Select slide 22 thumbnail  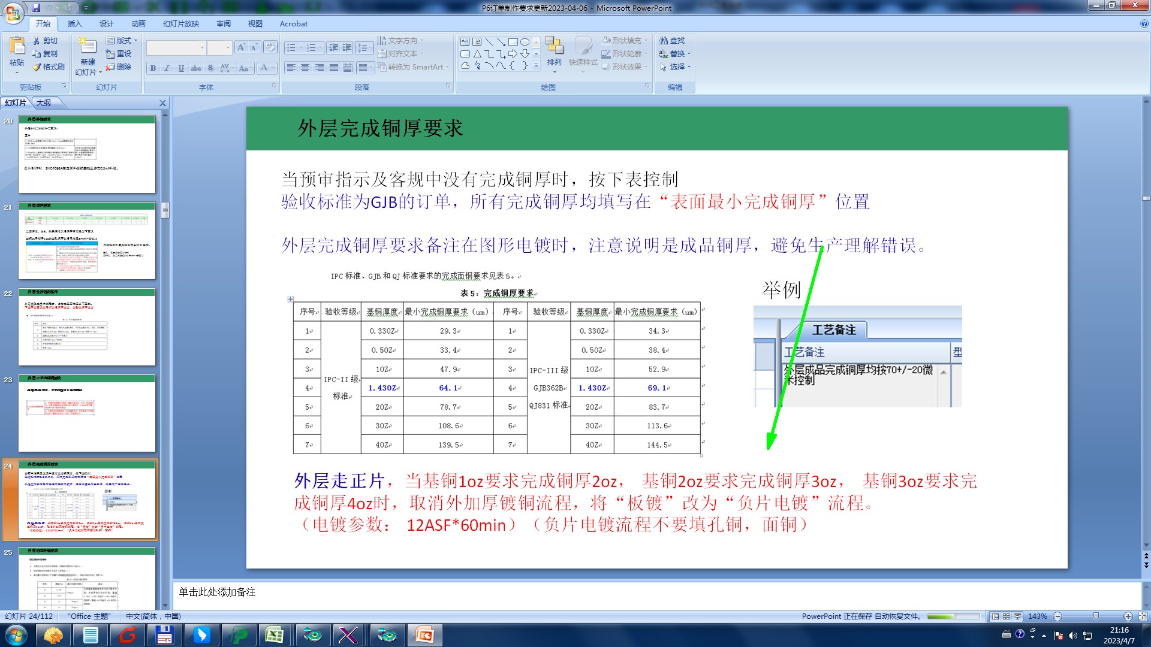87,327
